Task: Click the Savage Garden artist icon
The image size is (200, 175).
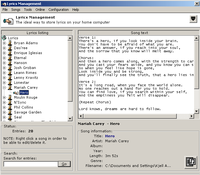Action: point(10,112)
